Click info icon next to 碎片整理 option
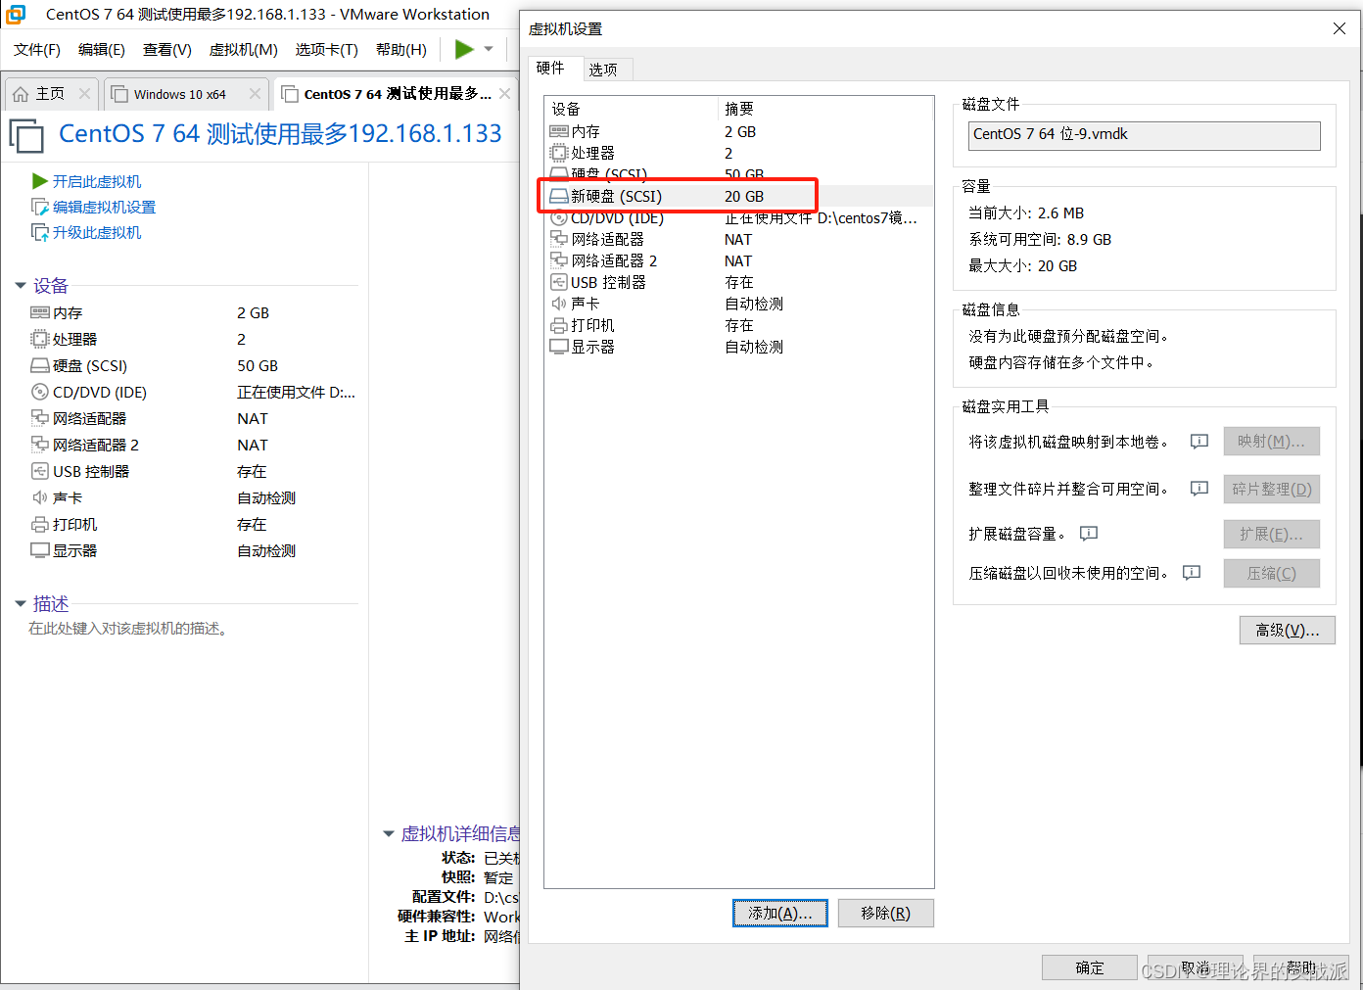Image resolution: width=1363 pixels, height=990 pixels. coord(1199,489)
